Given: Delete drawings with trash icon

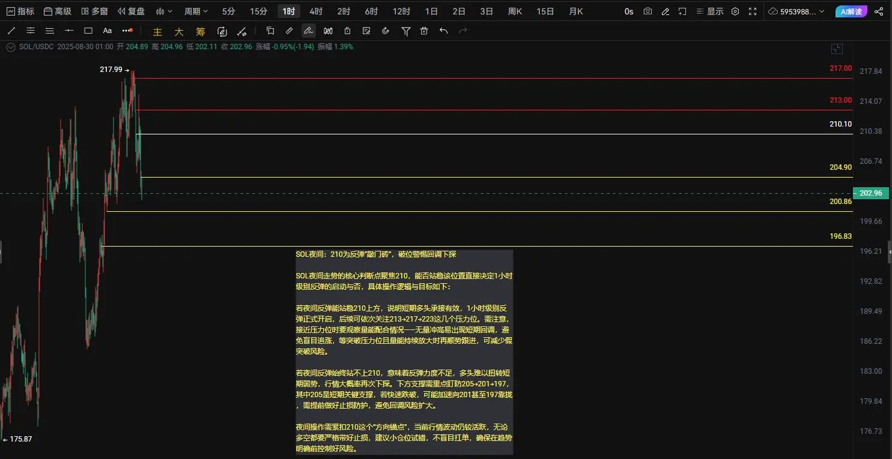Looking at the screenshot, I should point(424,31).
